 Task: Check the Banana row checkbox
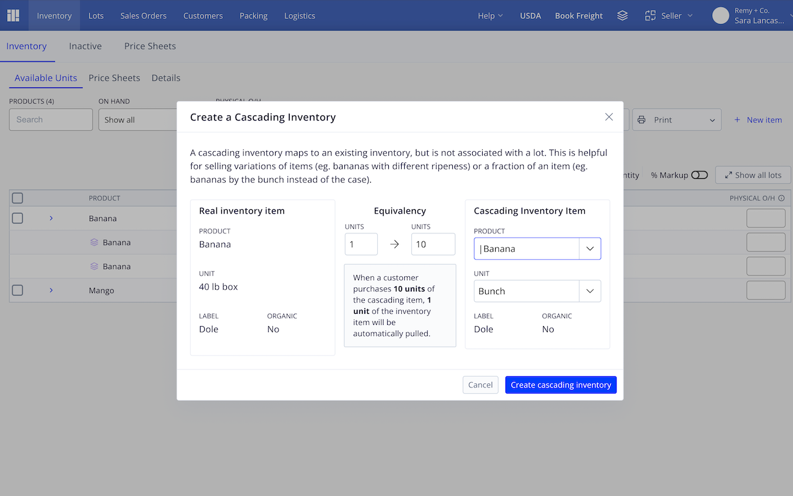[18, 218]
